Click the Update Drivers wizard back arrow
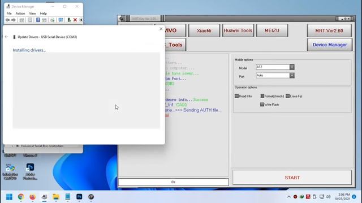This screenshot has width=362, height=203. pos(6,37)
